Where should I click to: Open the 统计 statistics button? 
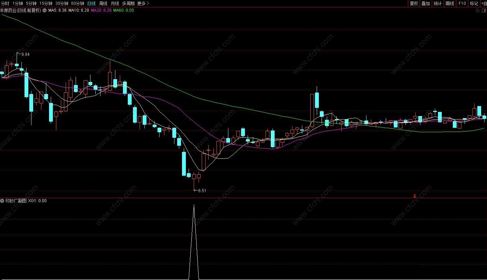tap(438, 3)
